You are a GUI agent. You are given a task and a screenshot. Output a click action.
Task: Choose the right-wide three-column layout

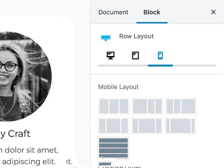tap(181, 106)
